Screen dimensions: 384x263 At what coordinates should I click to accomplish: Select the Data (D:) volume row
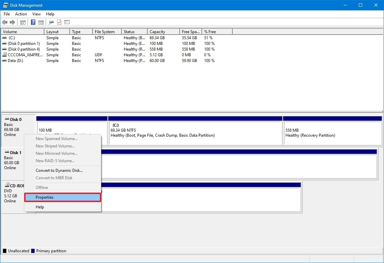point(15,61)
